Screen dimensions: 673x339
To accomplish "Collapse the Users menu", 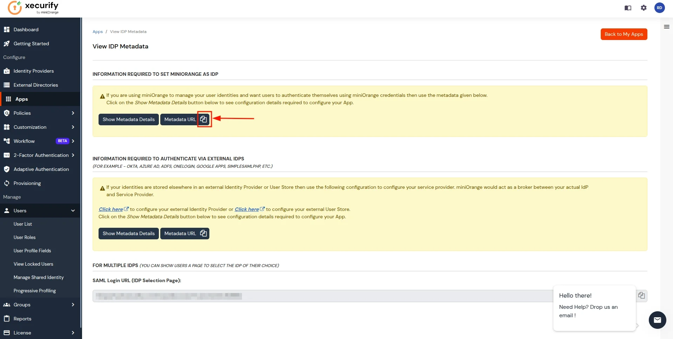I will [40, 211].
